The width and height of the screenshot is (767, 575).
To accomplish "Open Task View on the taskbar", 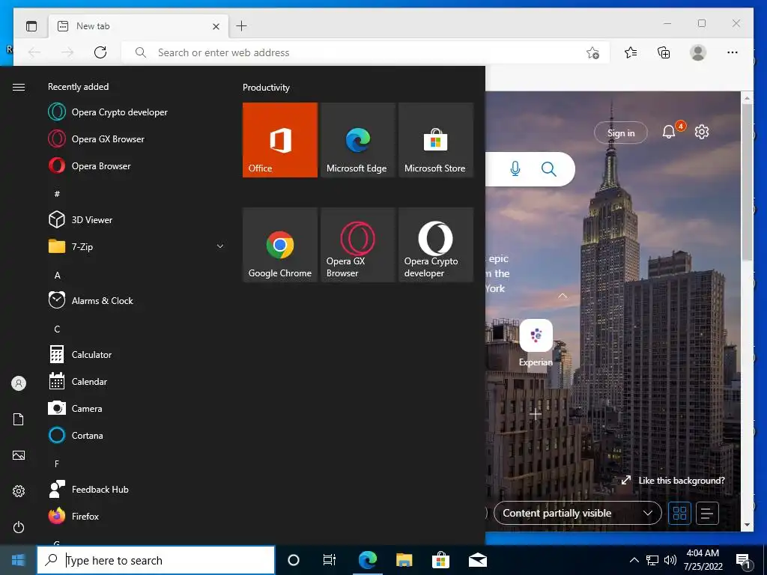I will coord(330,560).
